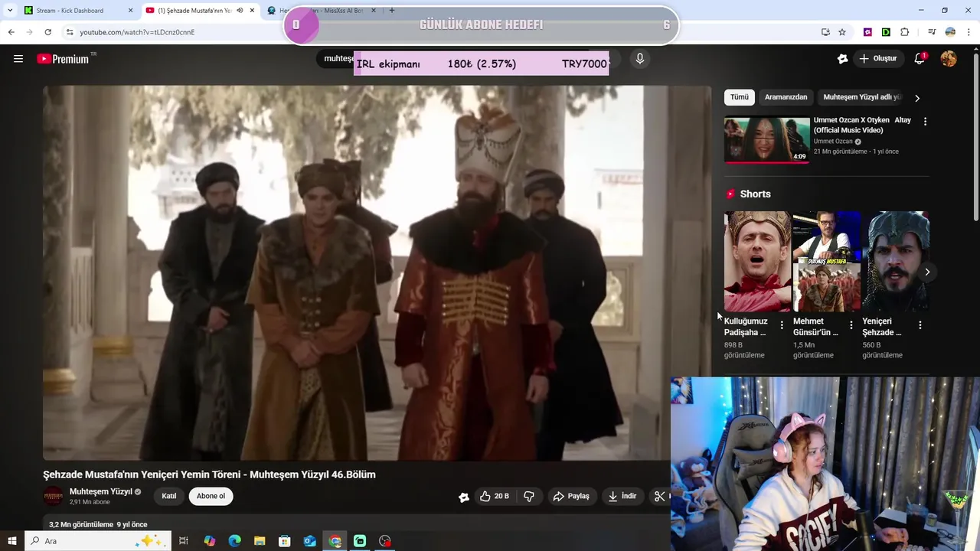Open the Windows Start menu
Screen dimensions: 980x551
12,541
